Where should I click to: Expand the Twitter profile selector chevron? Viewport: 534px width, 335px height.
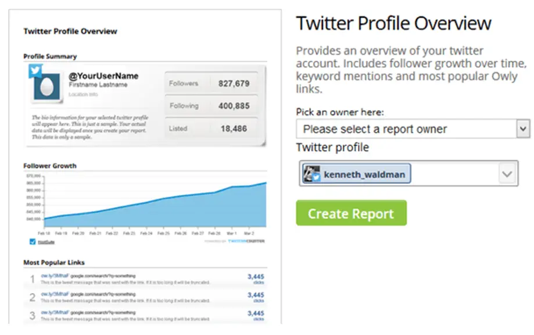(507, 174)
